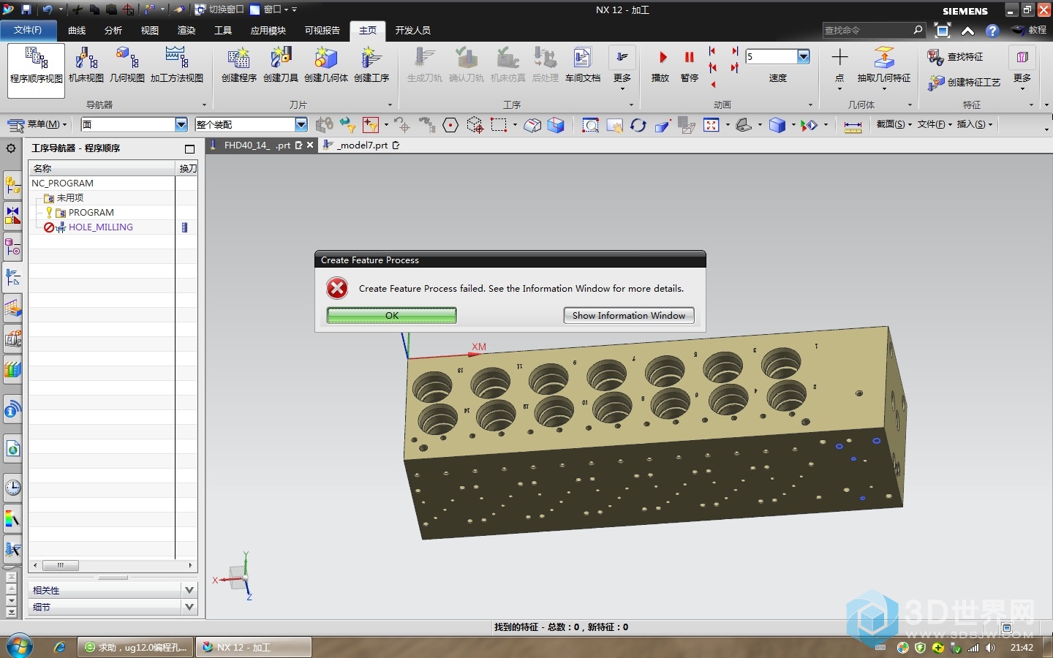1053x658 pixels.
Task: Close the FHD40_14_ .prt tab
Action: pyautogui.click(x=310, y=145)
